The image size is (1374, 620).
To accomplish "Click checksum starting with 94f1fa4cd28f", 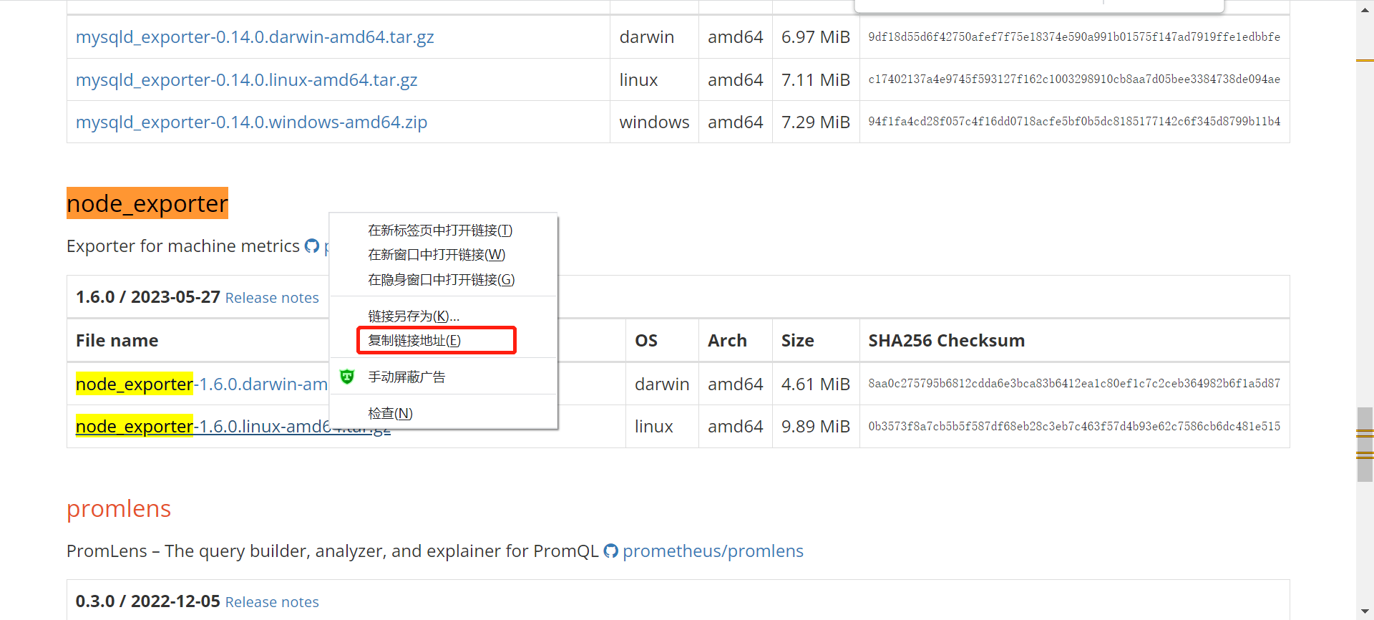I will 1074,122.
